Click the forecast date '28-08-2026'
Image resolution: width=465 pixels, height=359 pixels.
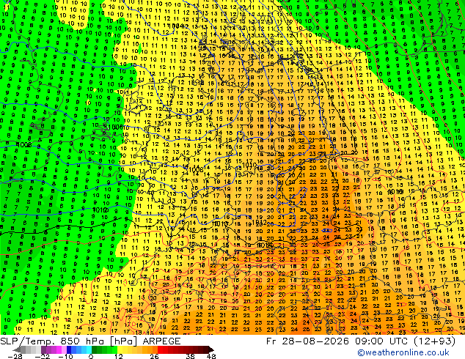pyautogui.click(x=315, y=341)
